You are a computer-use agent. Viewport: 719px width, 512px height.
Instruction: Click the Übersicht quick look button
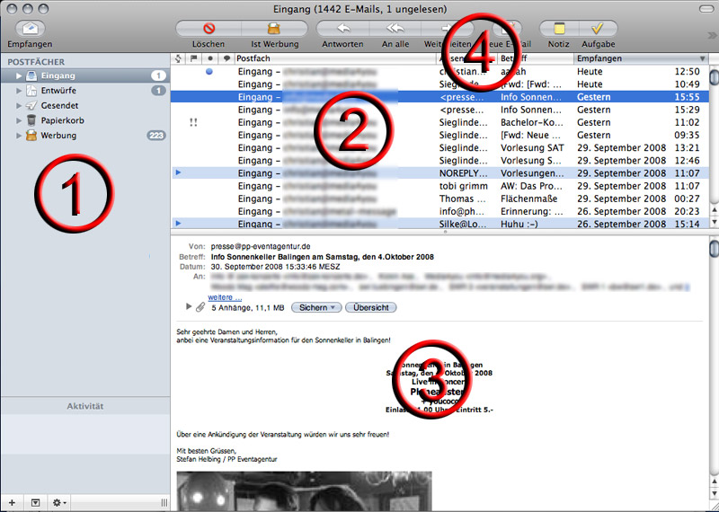point(370,307)
